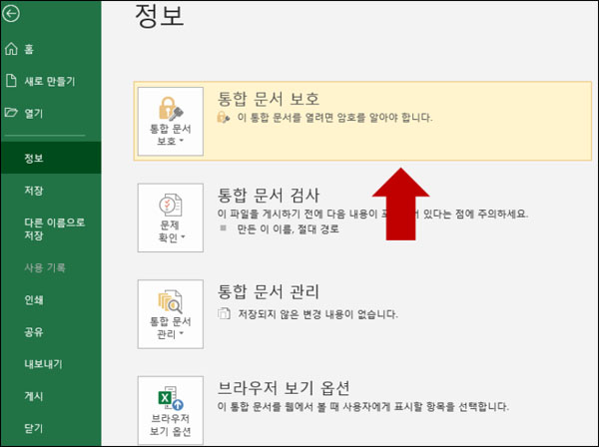Click the manage workbook magnifier icon
The height and width of the screenshot is (447, 599).
171,302
